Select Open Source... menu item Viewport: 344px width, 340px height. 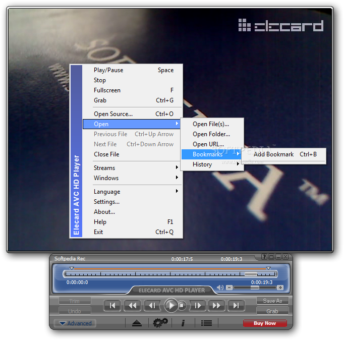tap(132, 114)
